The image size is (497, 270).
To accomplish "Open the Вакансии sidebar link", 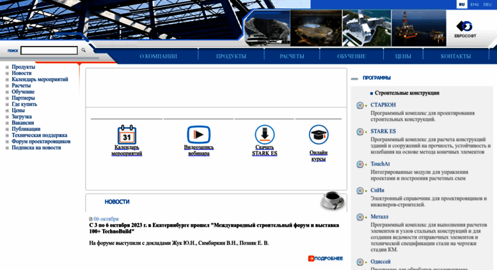I will 23,123.
